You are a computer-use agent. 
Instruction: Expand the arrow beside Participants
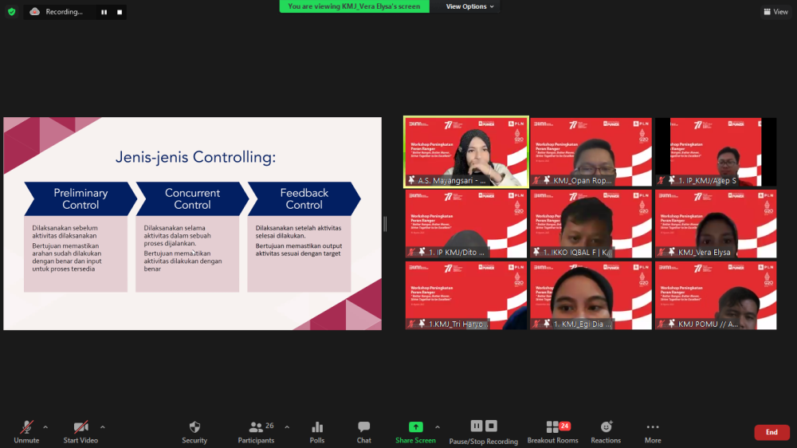pos(287,426)
